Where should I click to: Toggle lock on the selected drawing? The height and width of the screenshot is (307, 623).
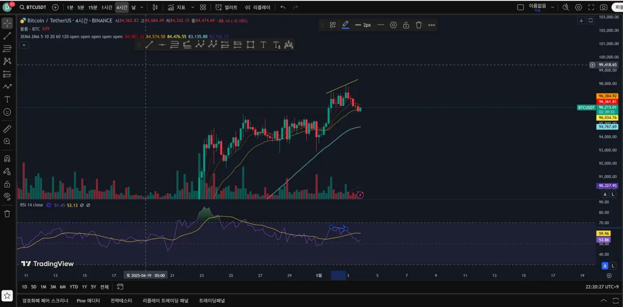click(406, 25)
